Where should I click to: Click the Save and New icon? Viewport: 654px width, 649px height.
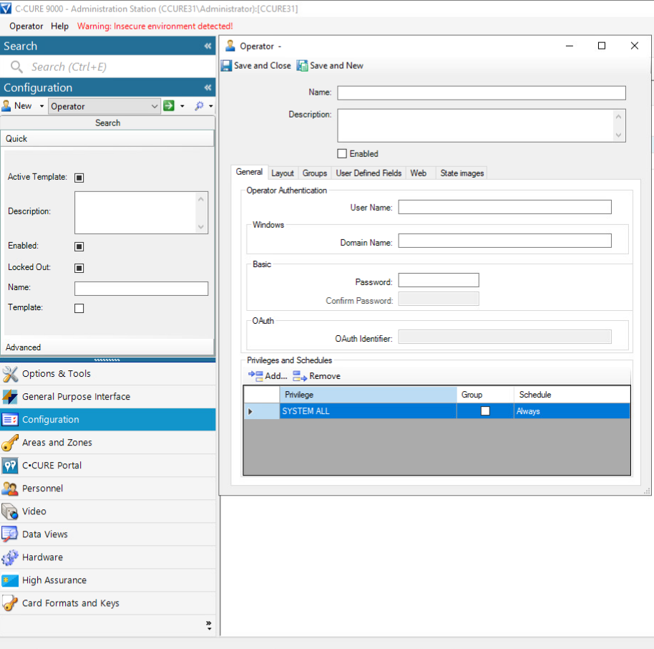pos(303,66)
